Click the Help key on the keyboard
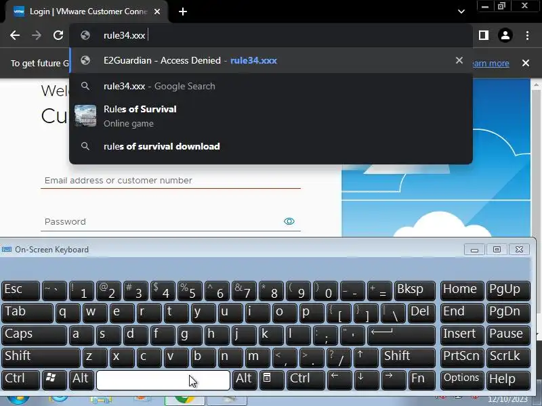Image resolution: width=542 pixels, height=406 pixels. tap(507, 380)
